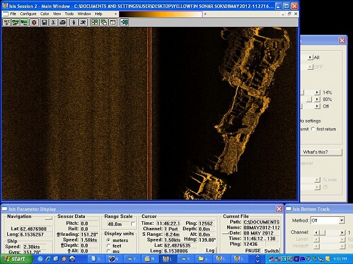Select the first return radio option
This screenshot has width=353, height=264.
coord(313,129)
